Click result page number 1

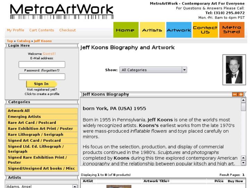(243, 175)
